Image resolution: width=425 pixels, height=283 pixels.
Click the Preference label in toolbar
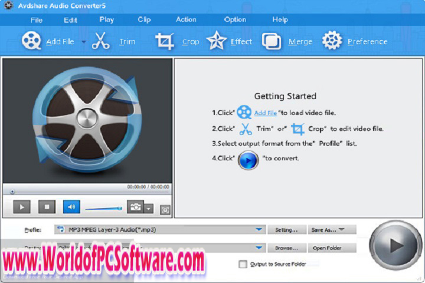(368, 41)
